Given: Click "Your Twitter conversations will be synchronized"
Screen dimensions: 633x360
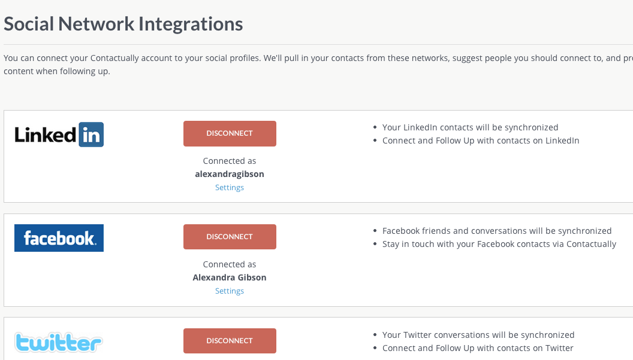Looking at the screenshot, I should (x=478, y=335).
